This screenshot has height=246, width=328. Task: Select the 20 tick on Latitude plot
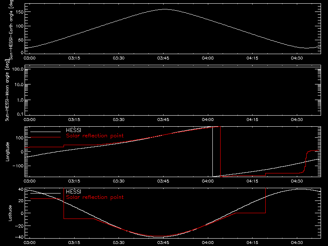click(21, 201)
